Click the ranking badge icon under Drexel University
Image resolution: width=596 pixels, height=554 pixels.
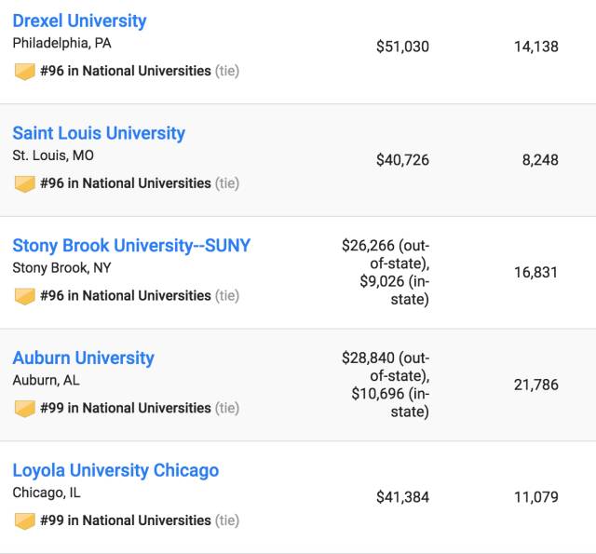tap(25, 72)
